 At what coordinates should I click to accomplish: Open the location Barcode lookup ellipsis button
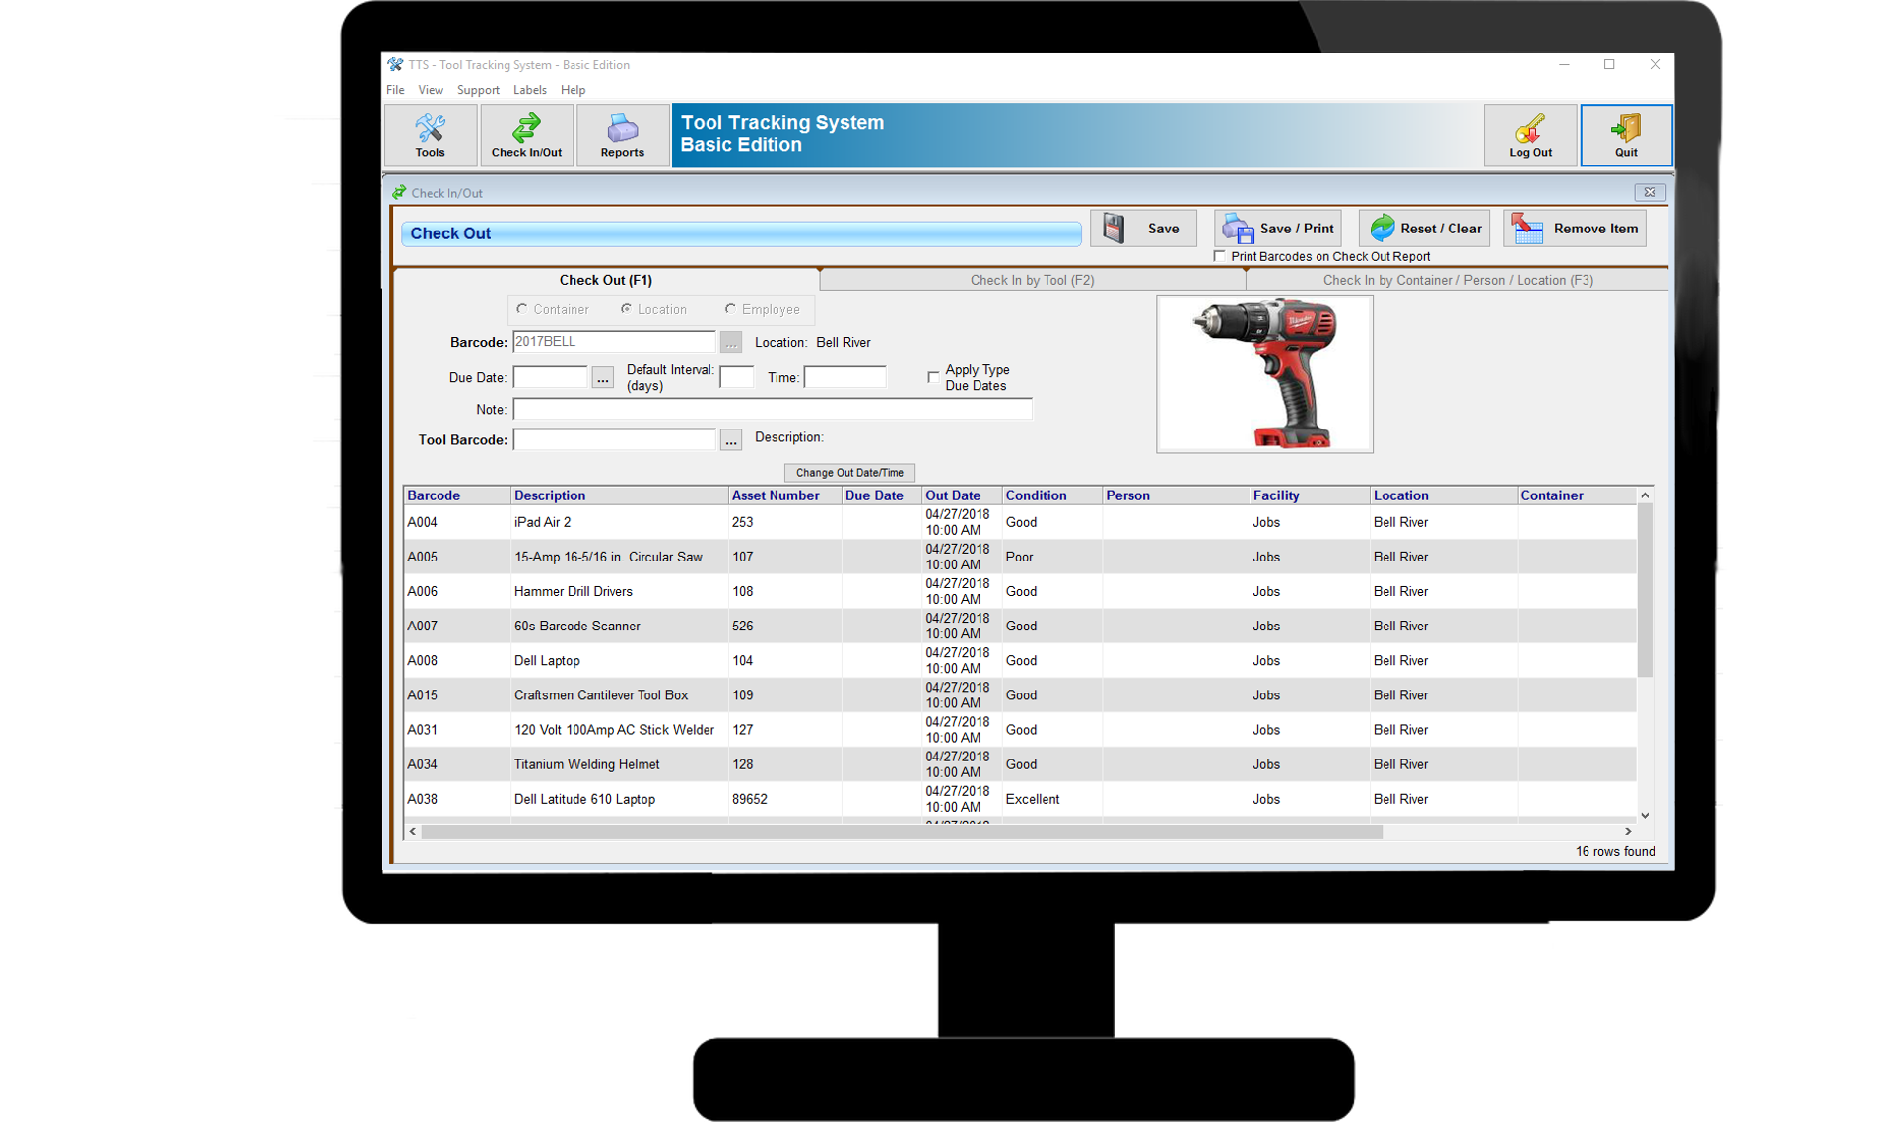coord(730,343)
